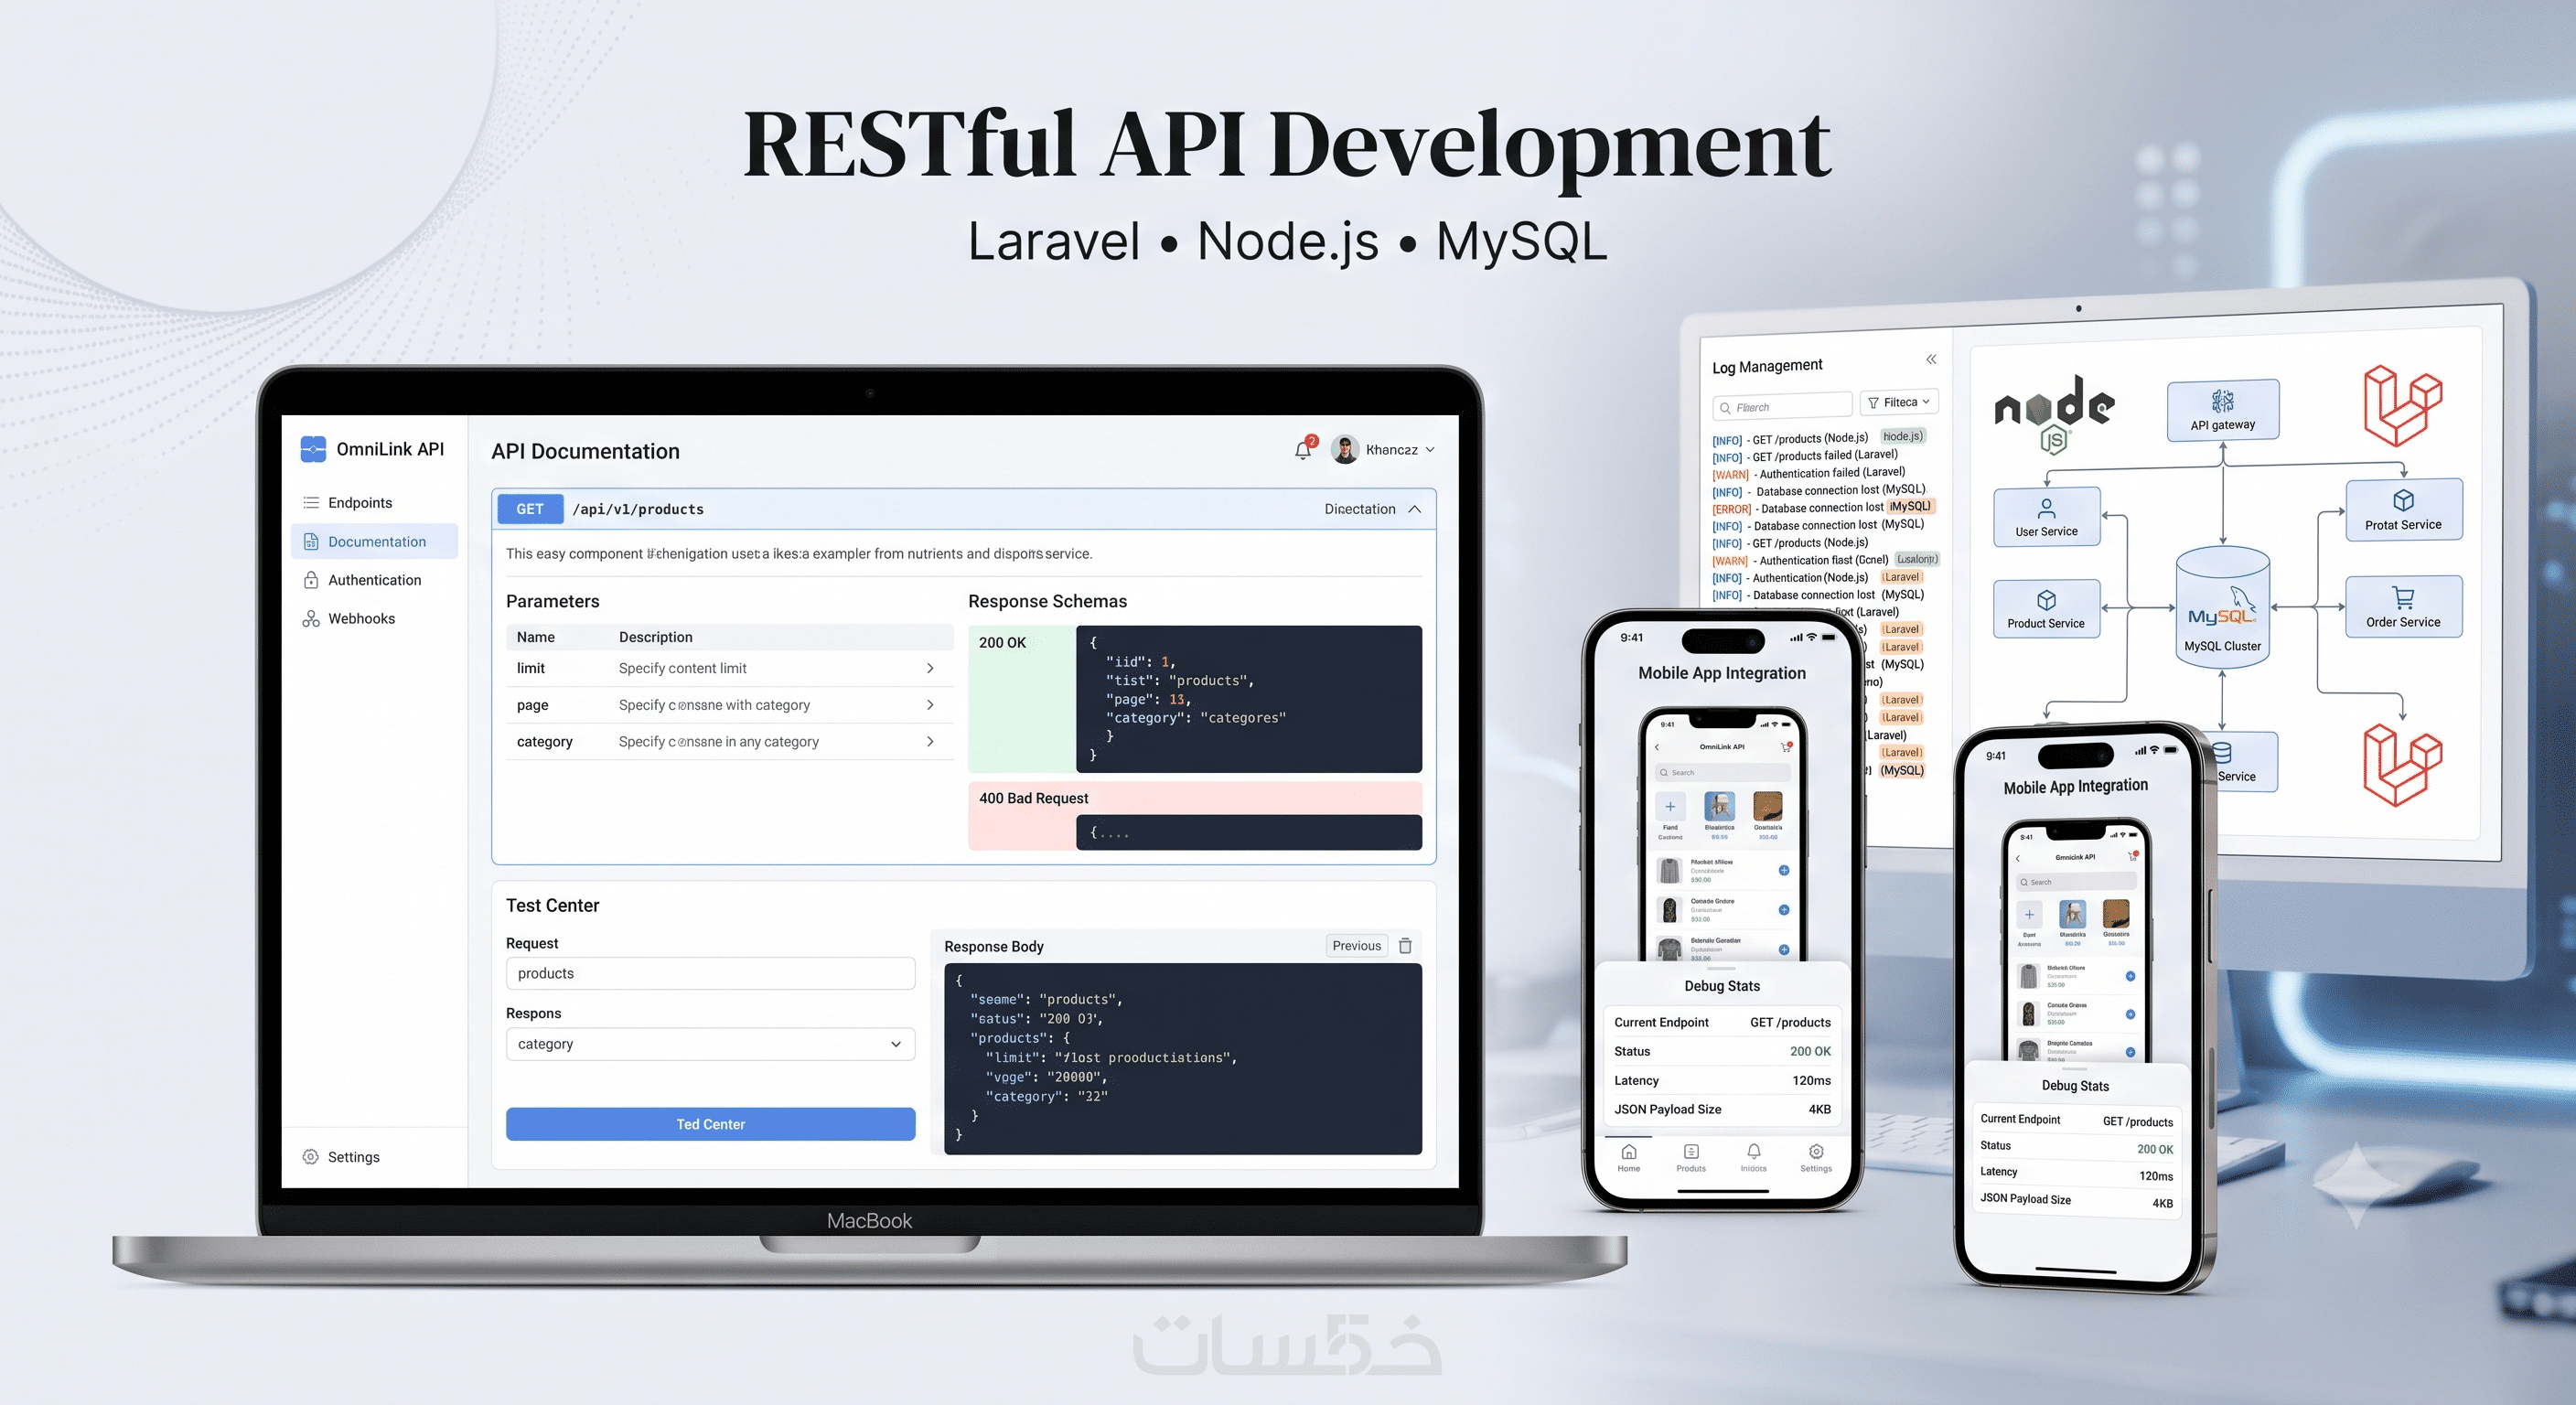Expand the category parameter row
Screen dimensions: 2576x1405
[x=729, y=742]
